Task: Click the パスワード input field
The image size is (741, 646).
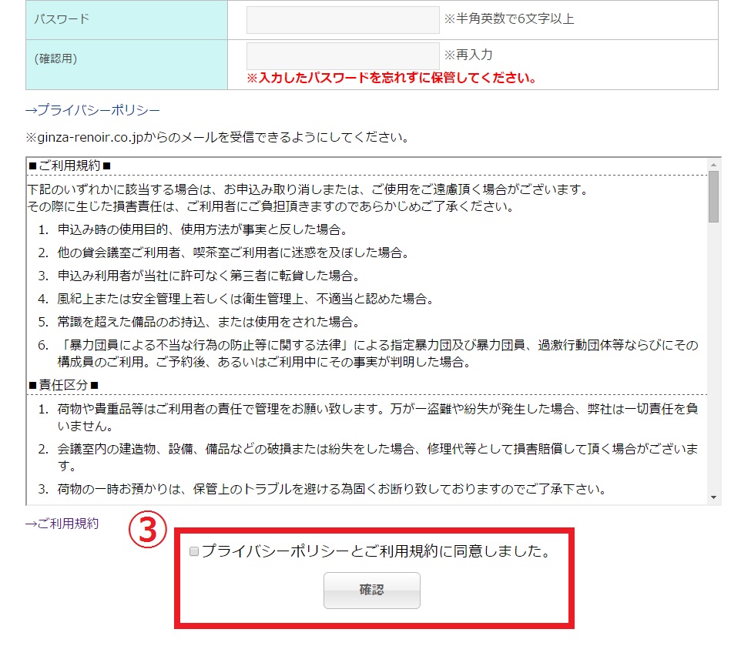Action: tap(343, 20)
